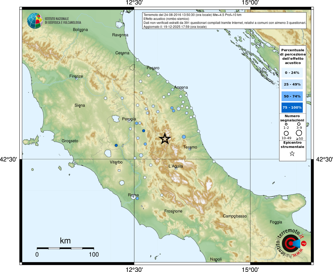Viewport: 333px width, 272px height.
Task: Click the L'Aquila city label
Action: (x=176, y=166)
